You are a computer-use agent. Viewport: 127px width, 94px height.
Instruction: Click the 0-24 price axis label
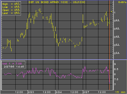click(117, 53)
